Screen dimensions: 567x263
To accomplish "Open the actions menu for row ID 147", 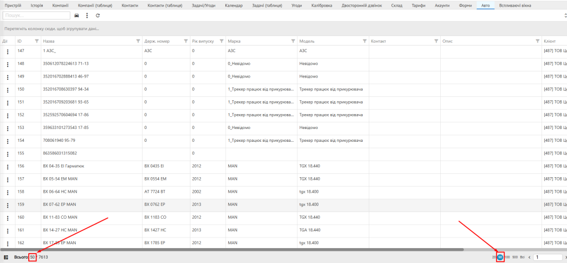I will click(8, 51).
